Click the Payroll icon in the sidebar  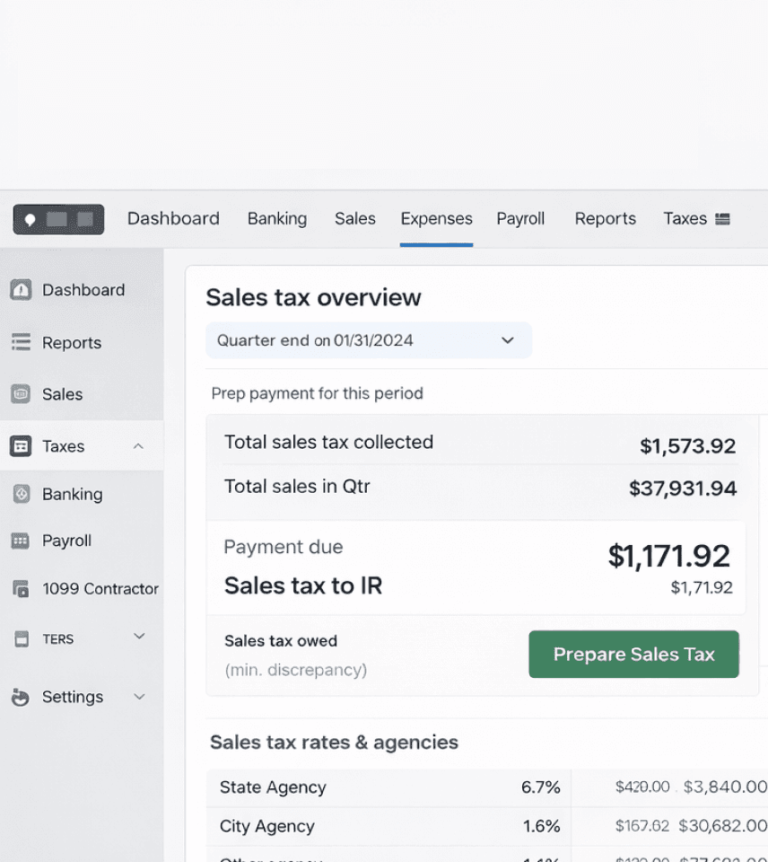coord(21,541)
